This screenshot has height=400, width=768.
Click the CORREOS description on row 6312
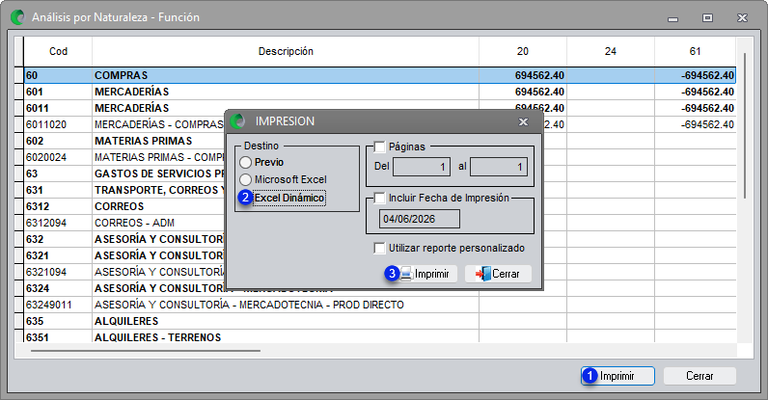click(119, 206)
